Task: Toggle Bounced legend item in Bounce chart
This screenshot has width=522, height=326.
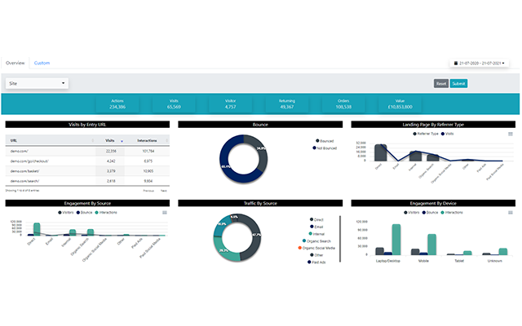Action: click(x=325, y=141)
